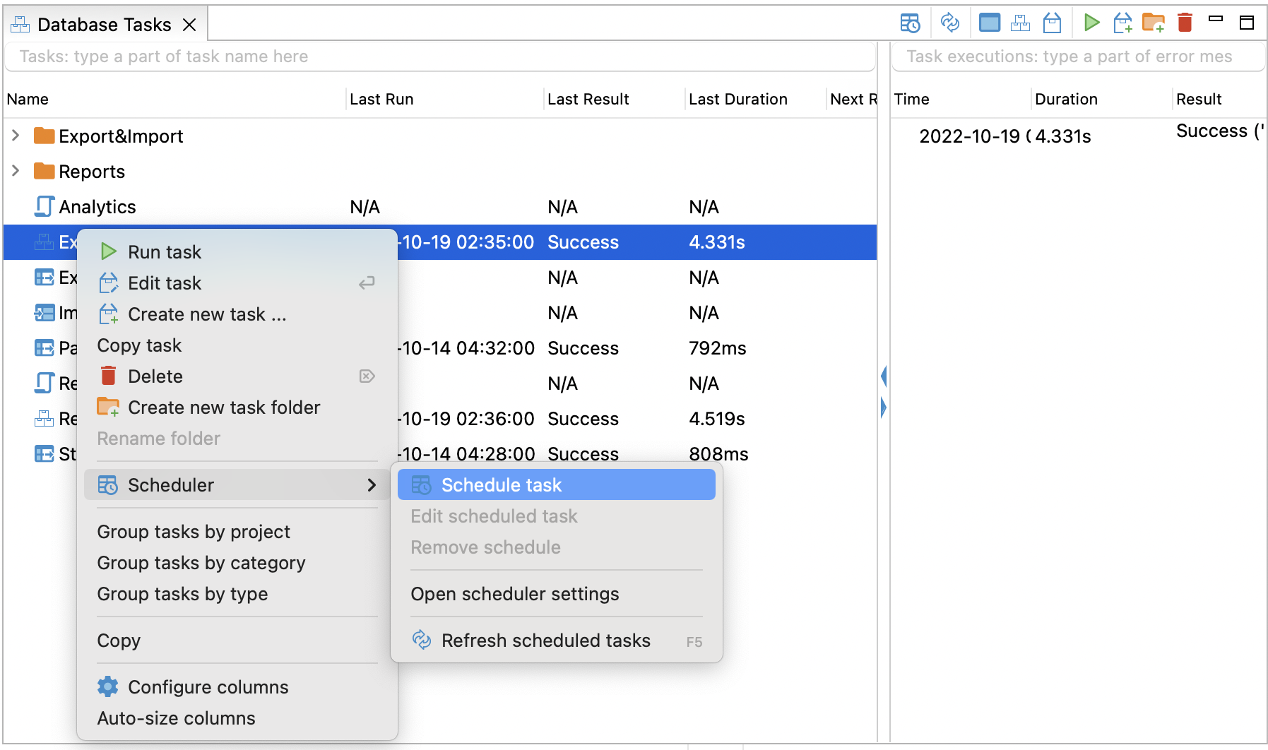Delete the task using the red trash toolbar icon

pyautogui.click(x=1185, y=22)
